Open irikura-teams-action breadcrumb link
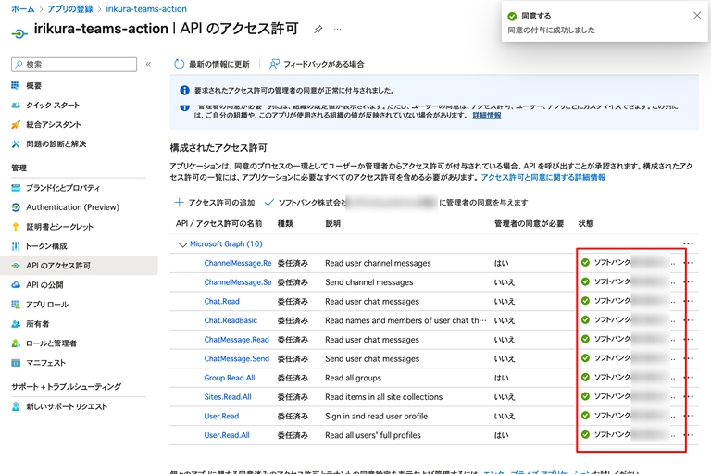The image size is (711, 474). [146, 9]
